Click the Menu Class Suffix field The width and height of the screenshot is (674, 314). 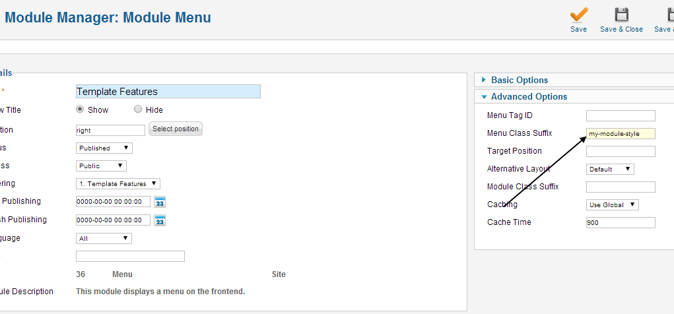click(x=621, y=134)
